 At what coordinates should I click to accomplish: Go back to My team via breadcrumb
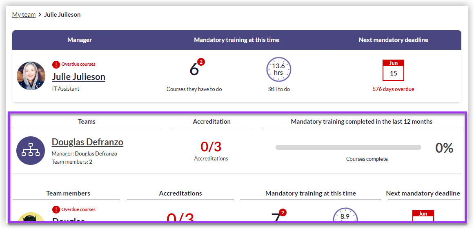[24, 15]
